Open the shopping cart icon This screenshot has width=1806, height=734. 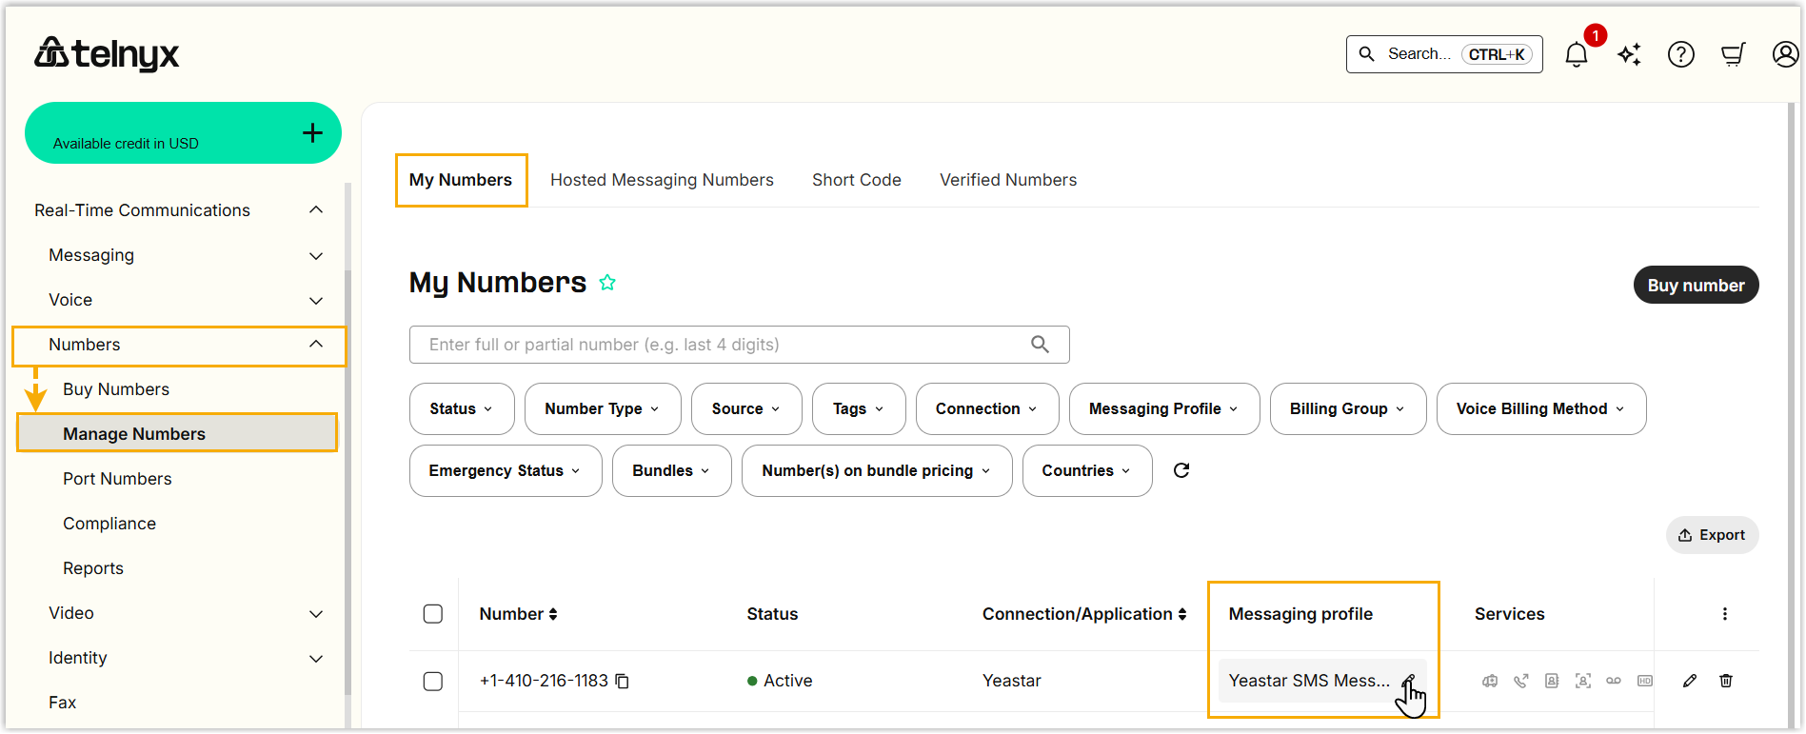(1733, 55)
